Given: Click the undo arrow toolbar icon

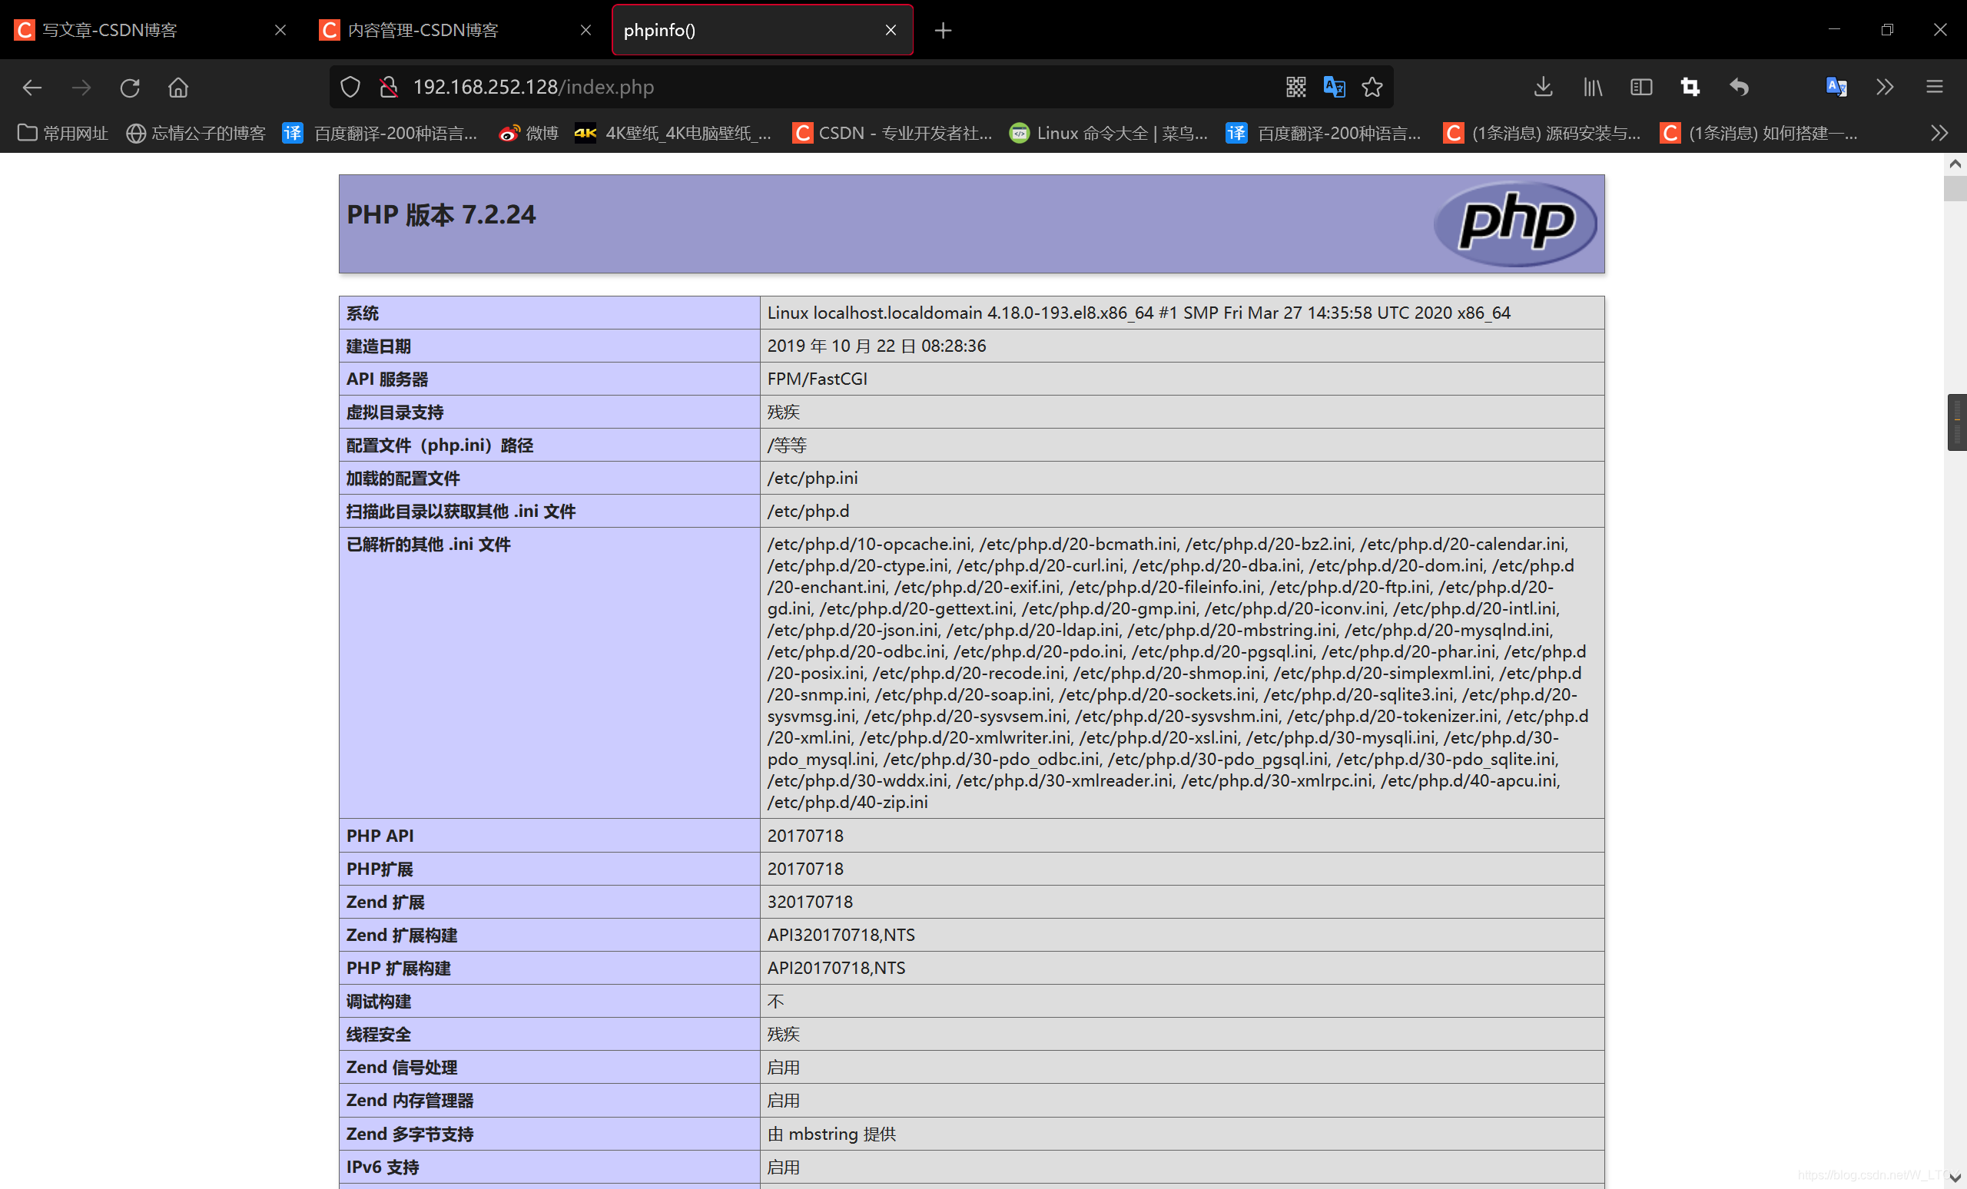Looking at the screenshot, I should tap(1740, 87).
